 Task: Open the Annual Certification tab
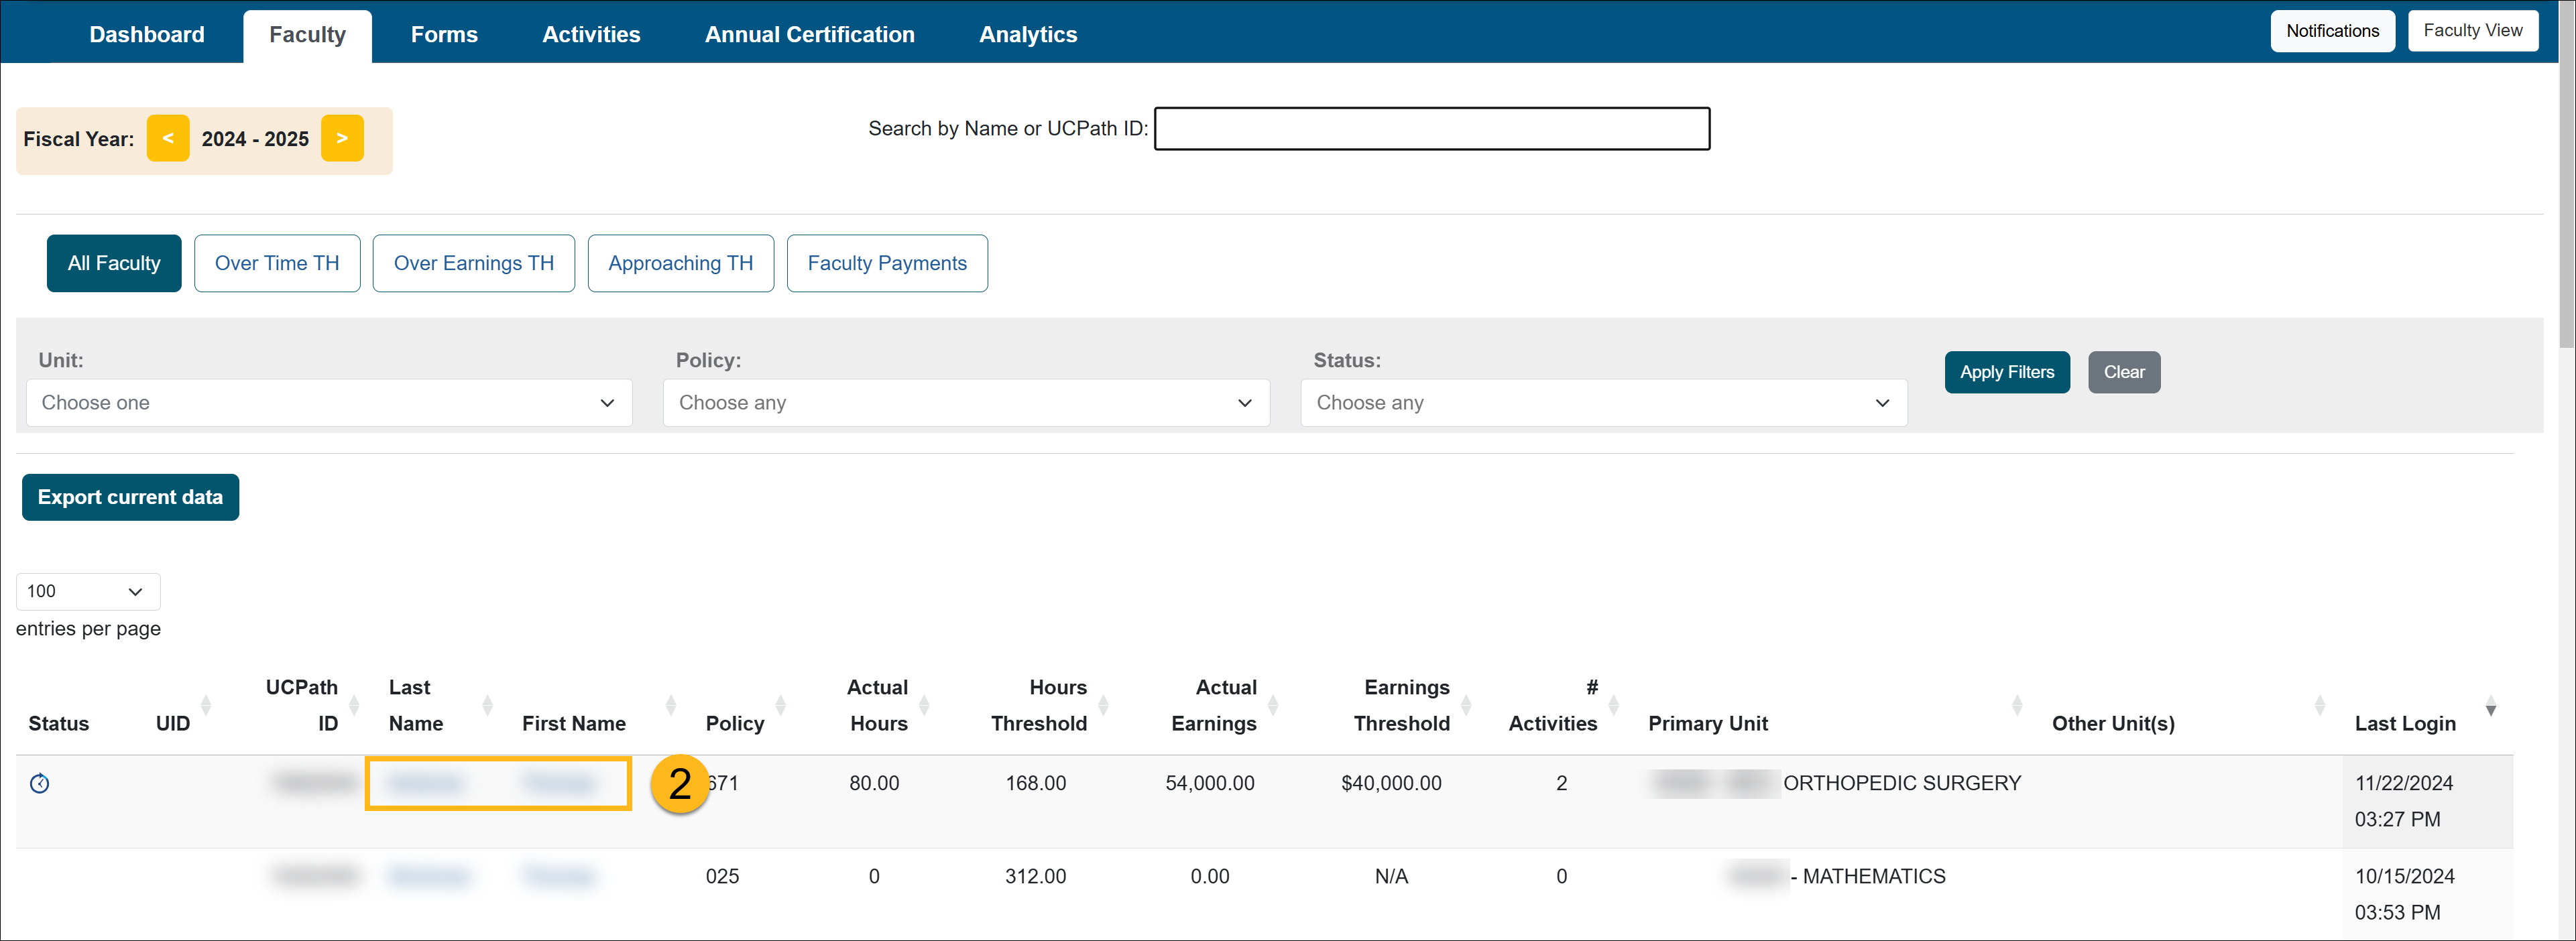click(809, 35)
